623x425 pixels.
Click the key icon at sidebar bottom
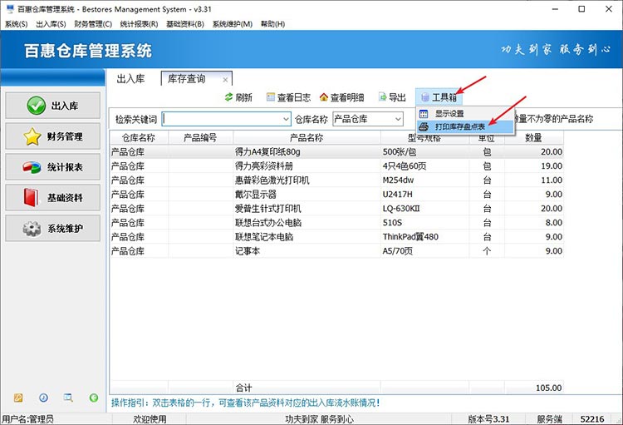[18, 398]
